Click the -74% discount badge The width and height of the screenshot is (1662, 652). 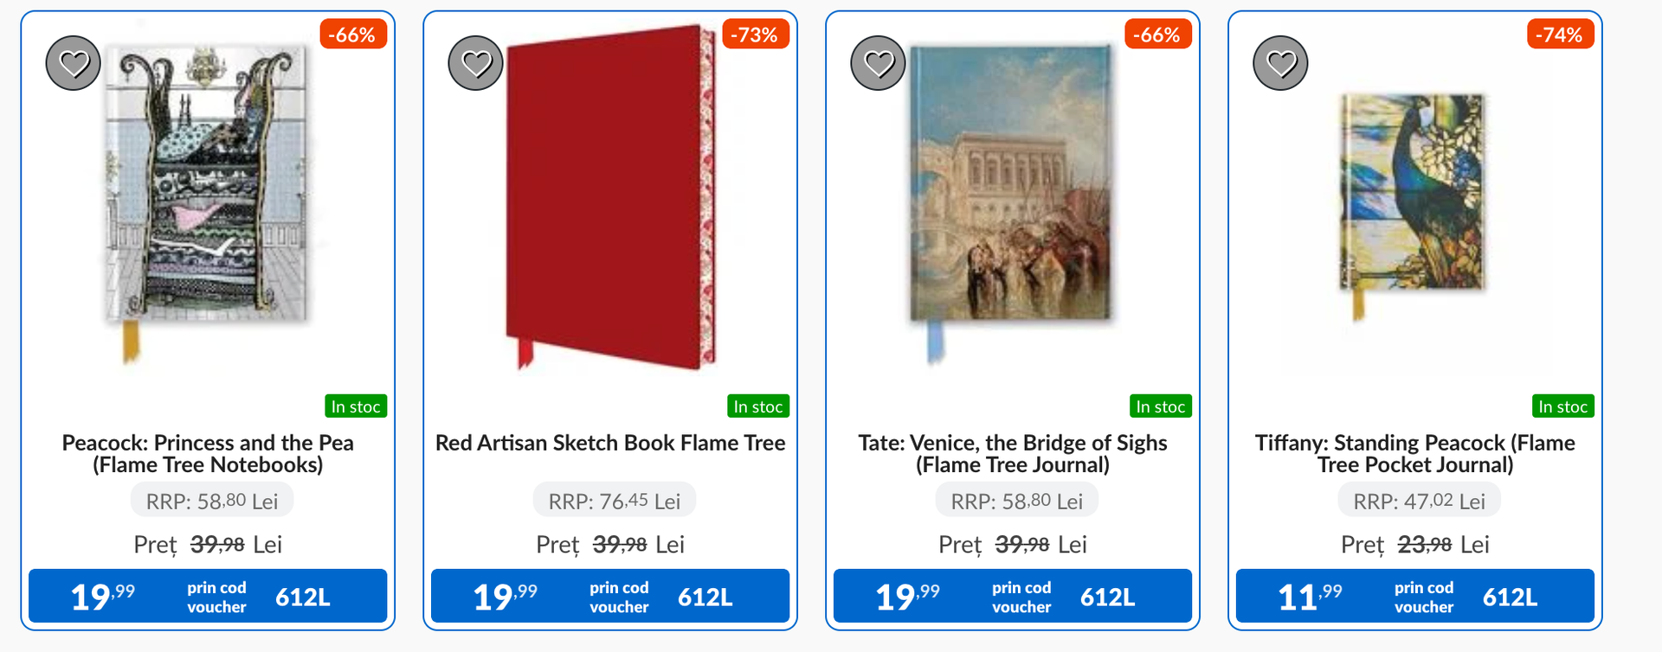1560,35
